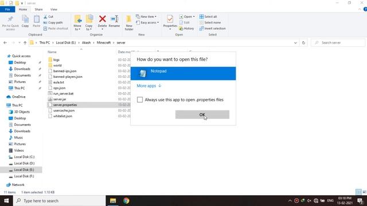Click Paste shortcut in the ribbon
367x206 pixels.
click(56, 28)
